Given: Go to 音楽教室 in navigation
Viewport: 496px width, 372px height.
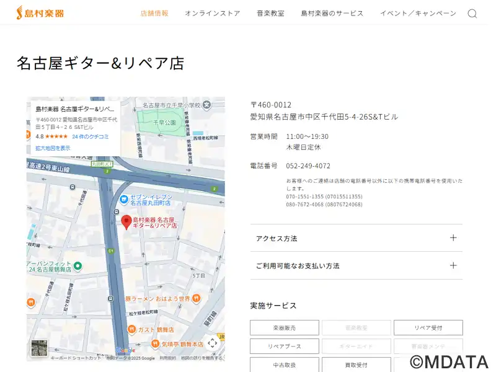Looking at the screenshot, I should pos(270,13).
